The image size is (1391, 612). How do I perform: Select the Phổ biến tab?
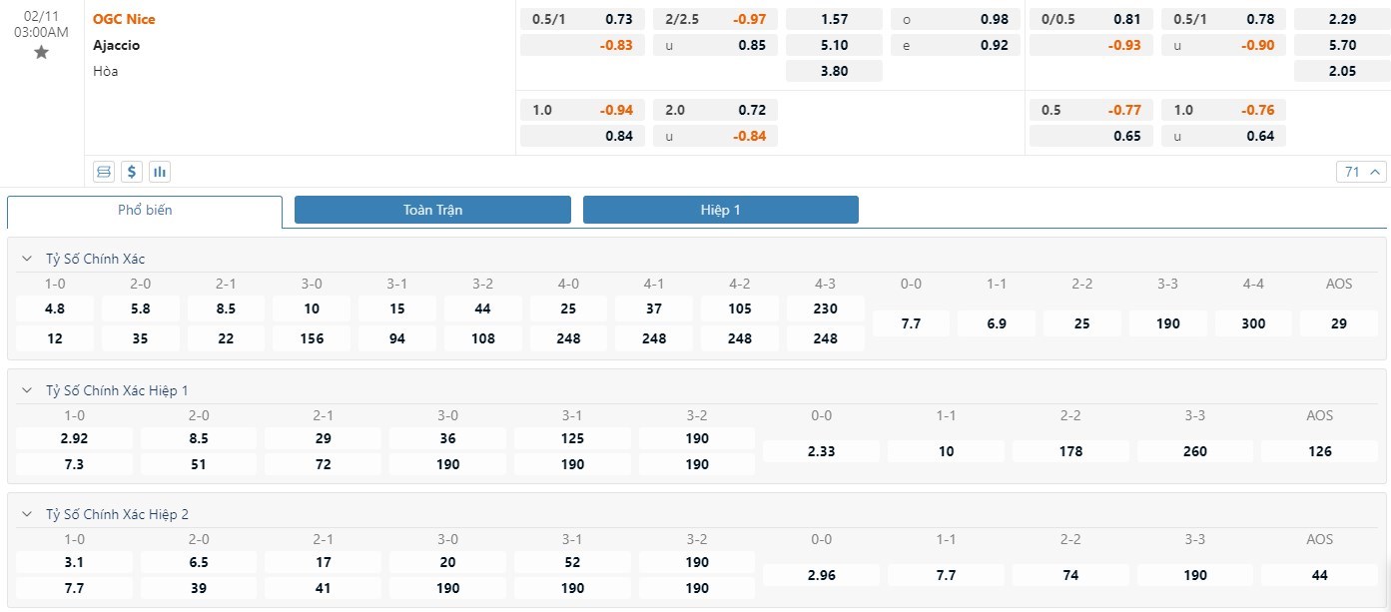point(145,211)
